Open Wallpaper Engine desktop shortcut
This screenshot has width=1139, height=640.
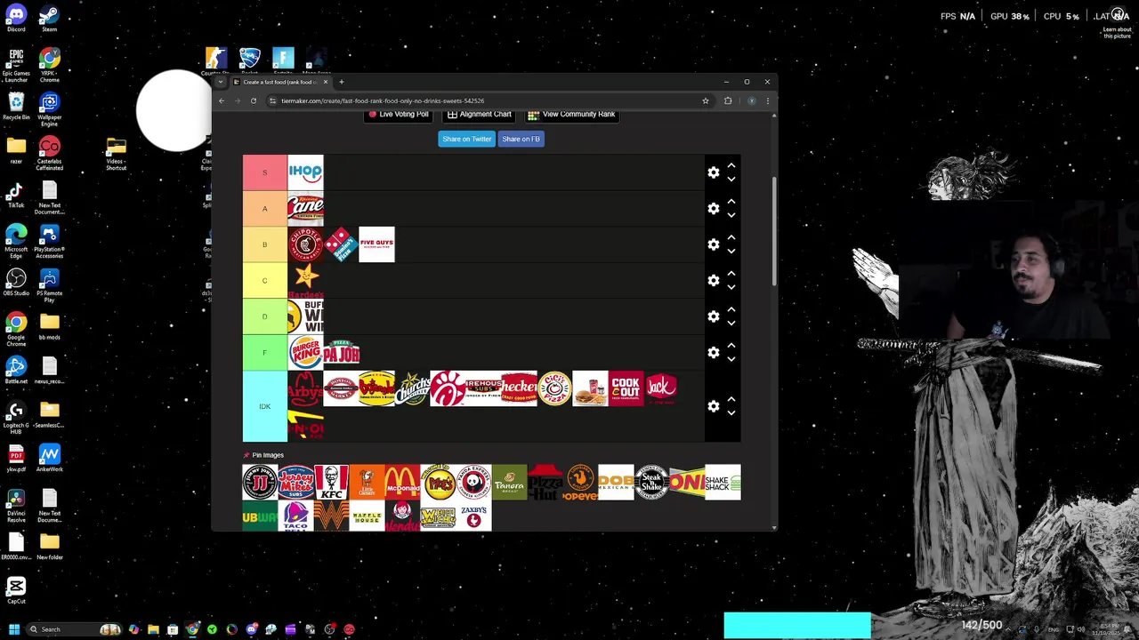coord(49,110)
